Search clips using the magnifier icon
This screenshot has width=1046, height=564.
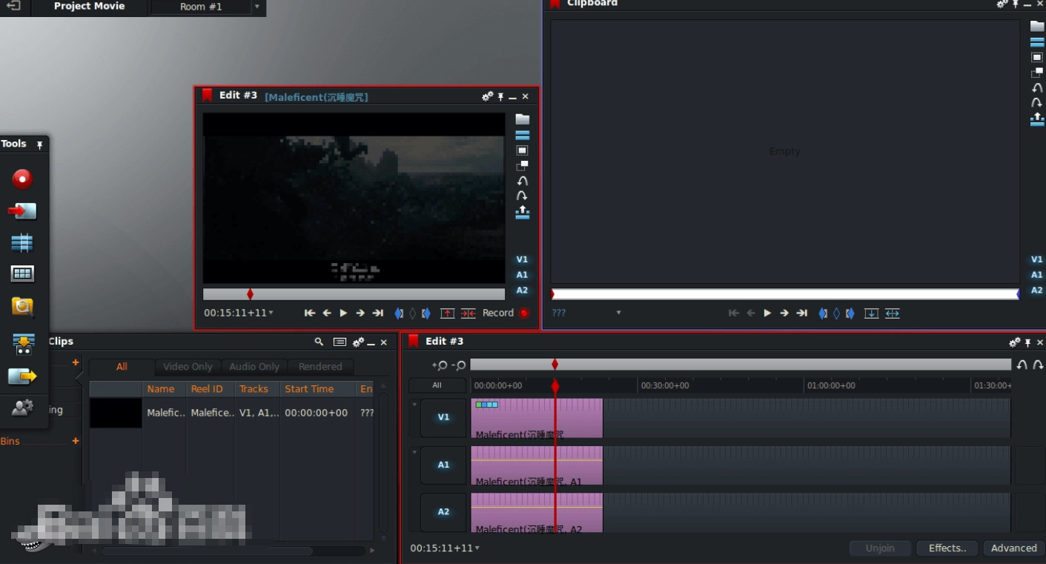click(x=319, y=342)
